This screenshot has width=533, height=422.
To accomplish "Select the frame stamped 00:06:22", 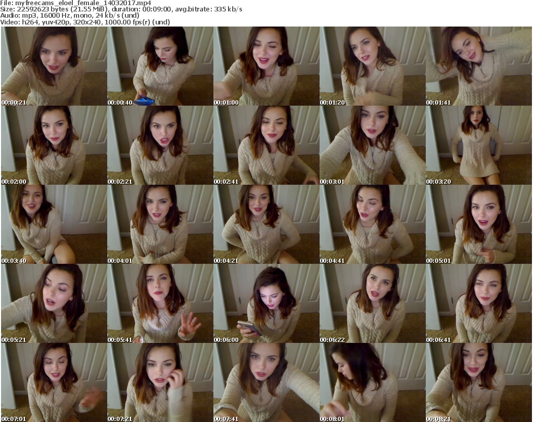I will 373,303.
